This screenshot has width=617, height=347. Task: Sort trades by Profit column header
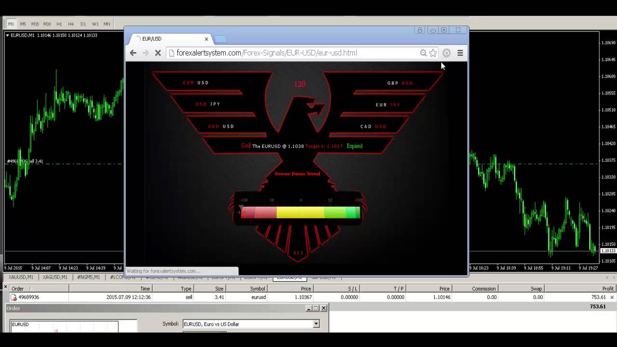point(580,289)
